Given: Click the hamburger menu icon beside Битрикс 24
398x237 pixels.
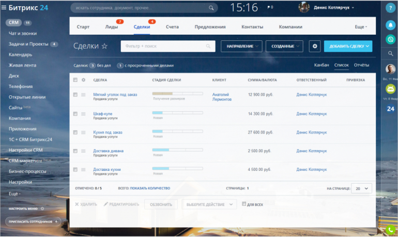Looking at the screenshot, I should 4,8.
